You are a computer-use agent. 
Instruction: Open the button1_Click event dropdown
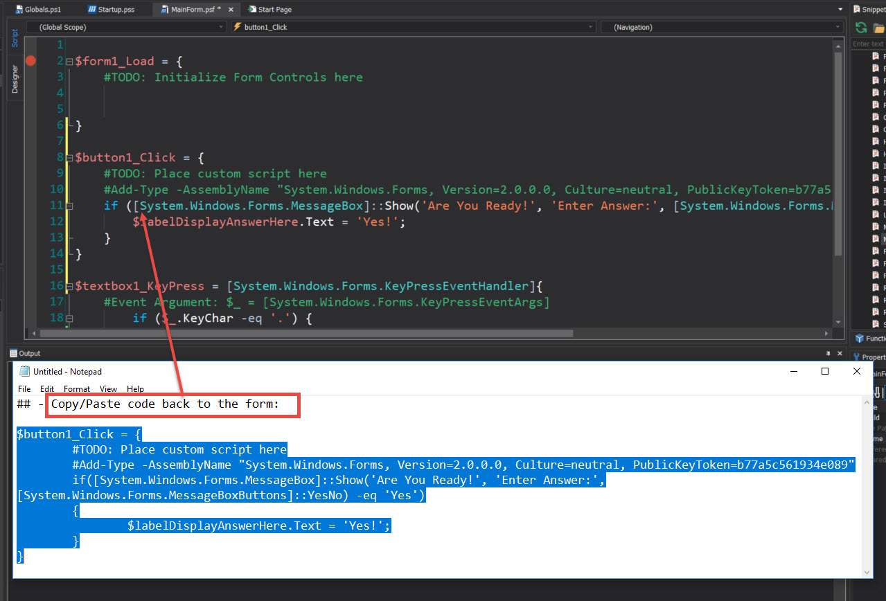point(414,27)
